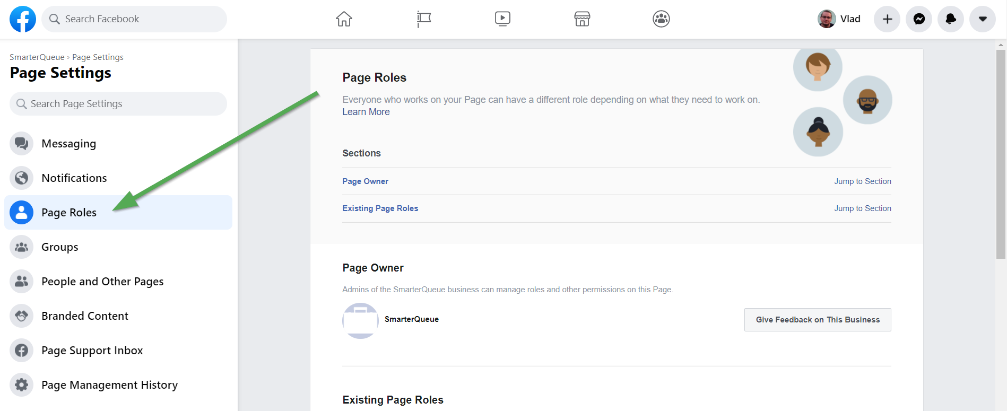This screenshot has width=1007, height=411.
Task: Open the Marketplace storefront icon
Action: coord(582,19)
